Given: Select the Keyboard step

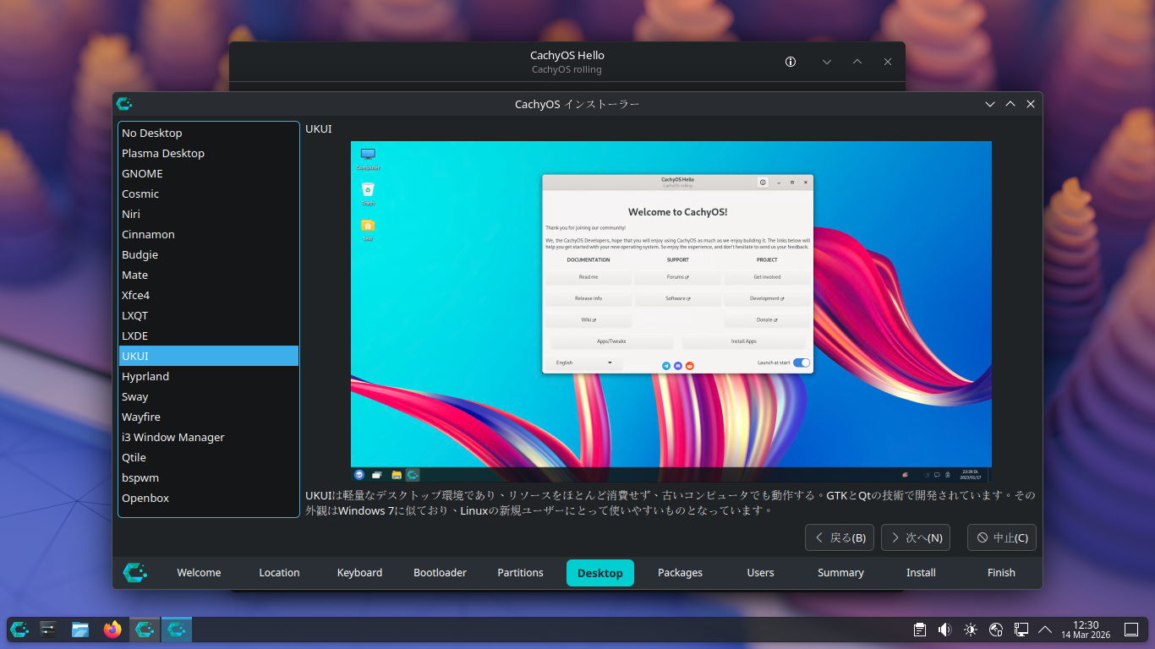Looking at the screenshot, I should 359,573.
